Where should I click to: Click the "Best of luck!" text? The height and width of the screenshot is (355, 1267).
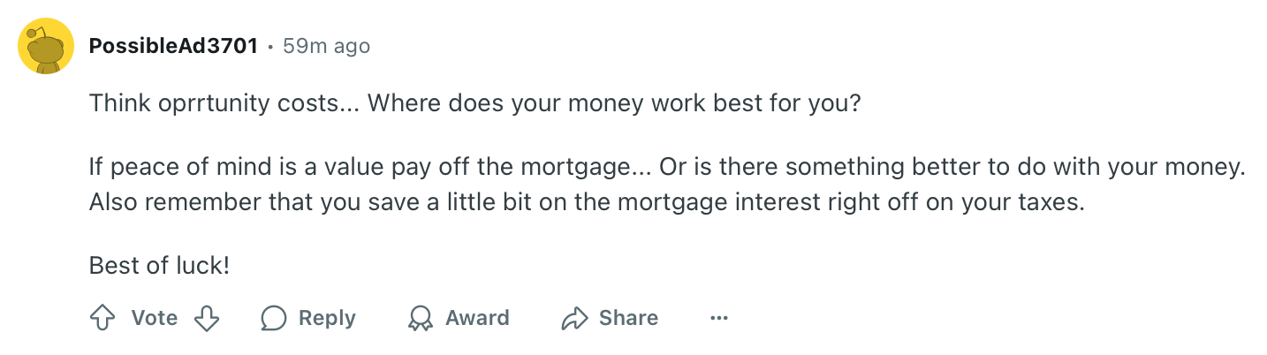[x=159, y=265]
